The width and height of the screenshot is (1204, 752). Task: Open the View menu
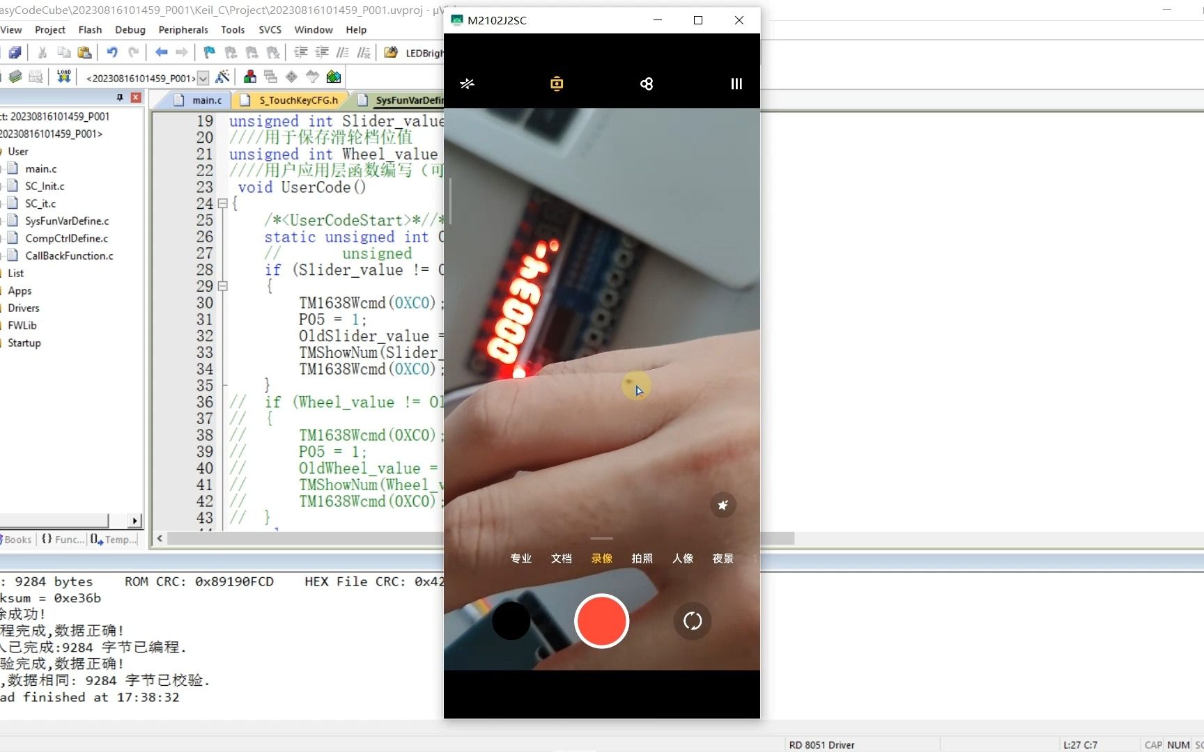pyautogui.click(x=11, y=30)
